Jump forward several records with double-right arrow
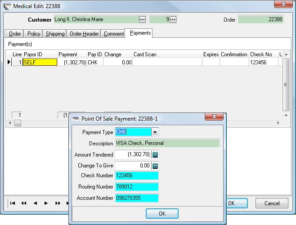This screenshot has height=225, width=296. [x=58, y=203]
